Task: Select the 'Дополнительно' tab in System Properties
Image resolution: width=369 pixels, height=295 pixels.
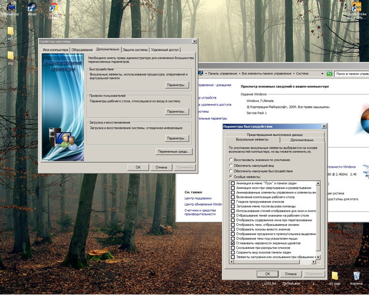Action: coord(108,50)
